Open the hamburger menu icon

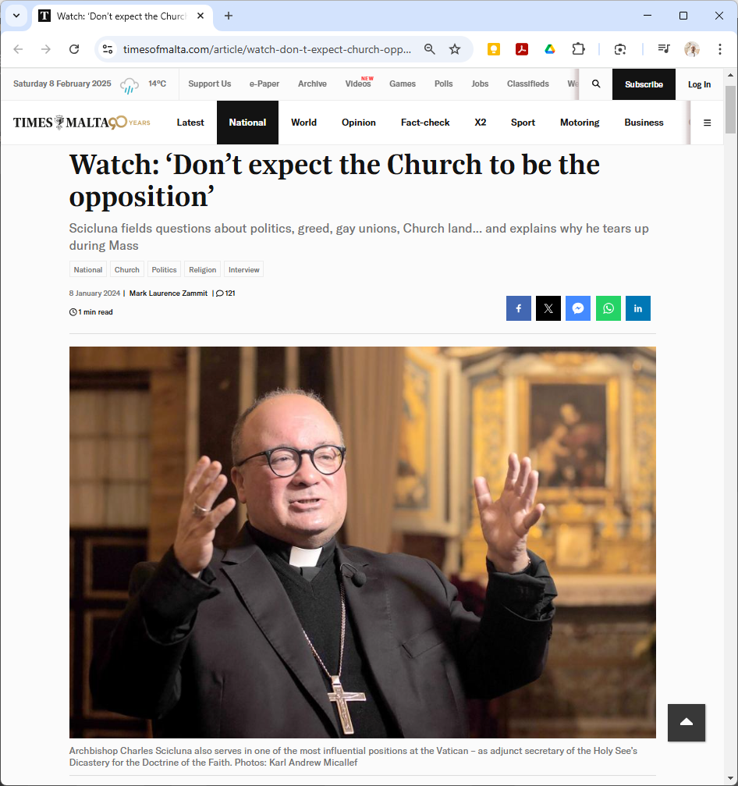tap(707, 123)
